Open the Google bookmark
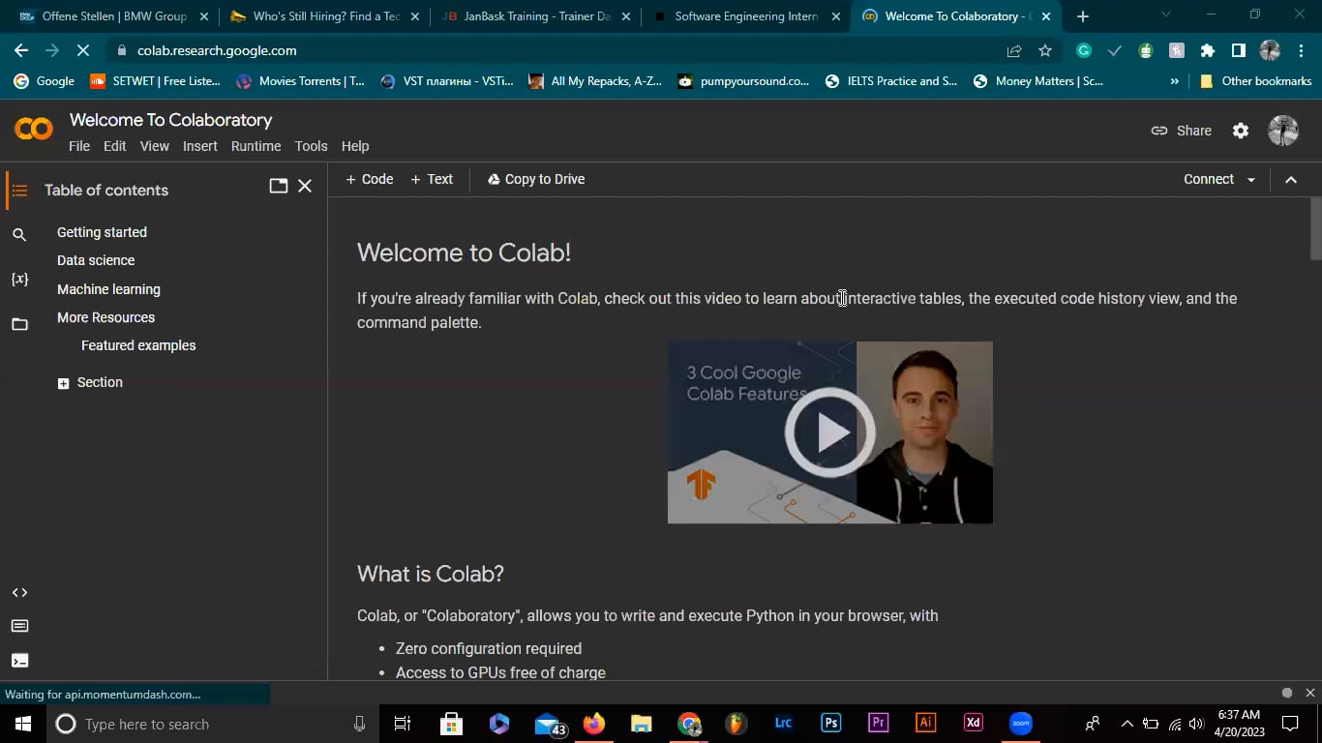This screenshot has height=743, width=1322. 45,81
